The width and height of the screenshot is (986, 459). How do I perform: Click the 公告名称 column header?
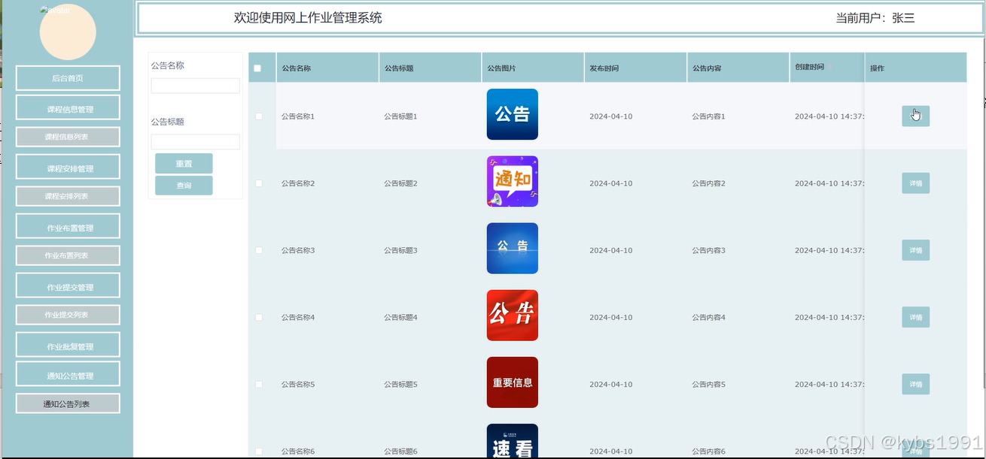click(327, 68)
